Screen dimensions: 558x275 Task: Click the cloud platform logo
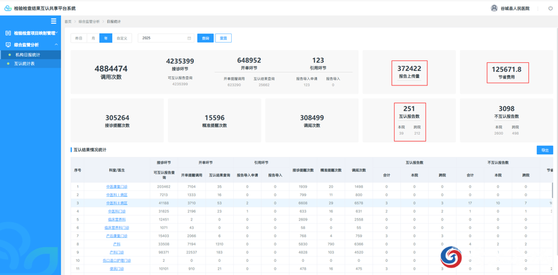(x=7, y=9)
